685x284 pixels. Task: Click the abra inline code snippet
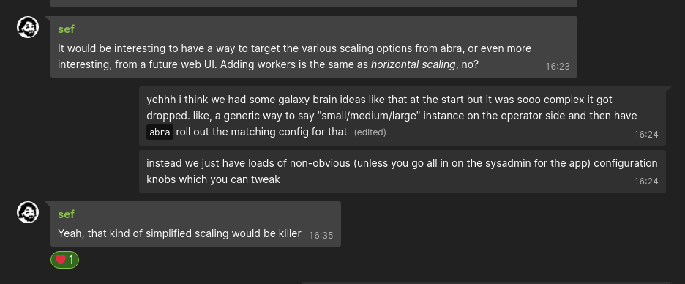(160, 132)
